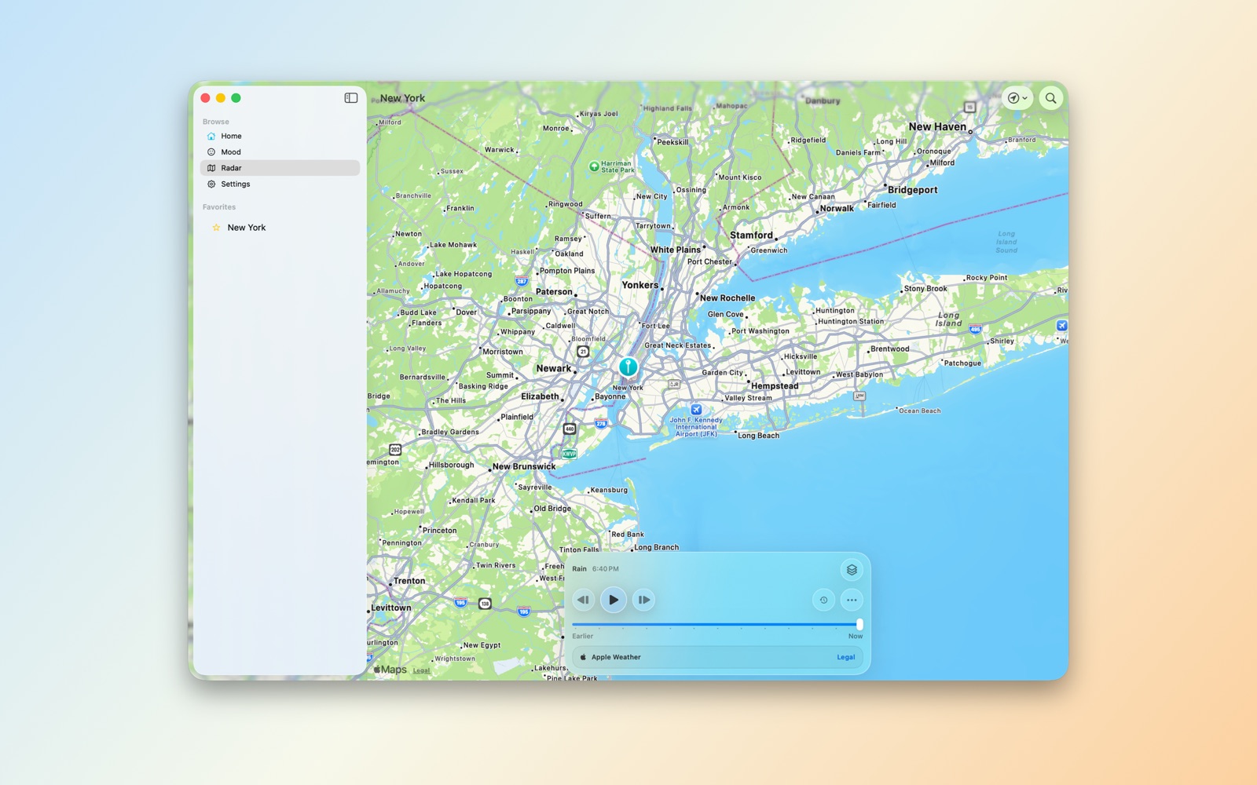Click the Route 202 highway shield
This screenshot has height=785, width=1257.
click(x=395, y=450)
